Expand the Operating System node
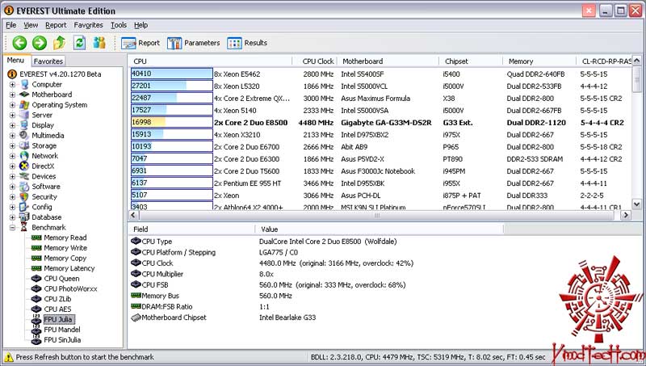The image size is (646, 366). click(x=12, y=105)
